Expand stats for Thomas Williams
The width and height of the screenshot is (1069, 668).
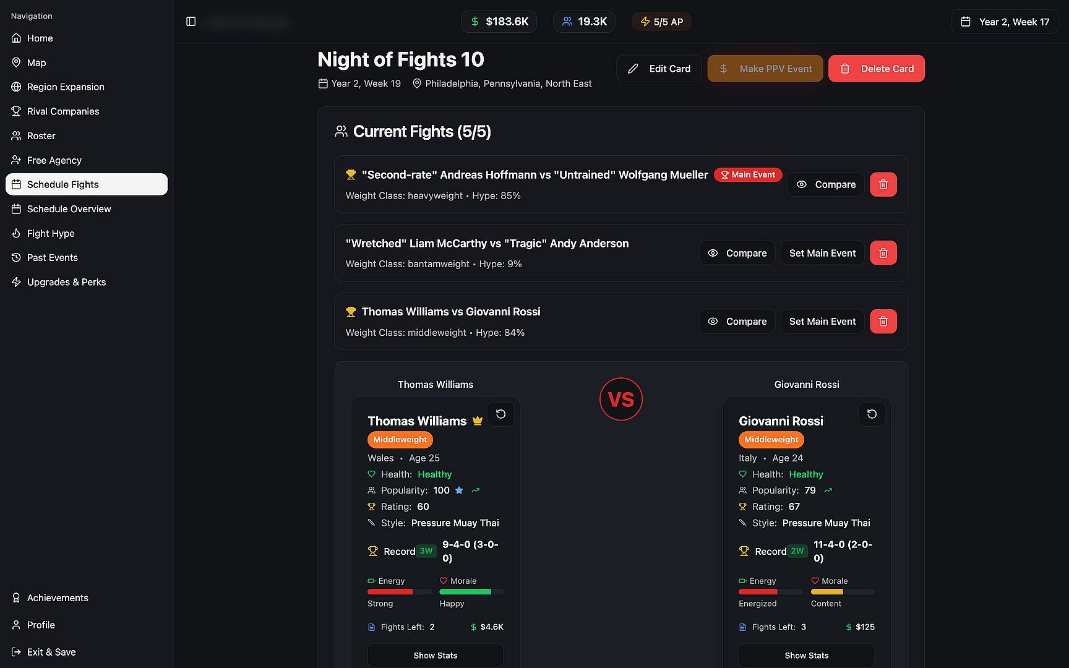pos(435,655)
